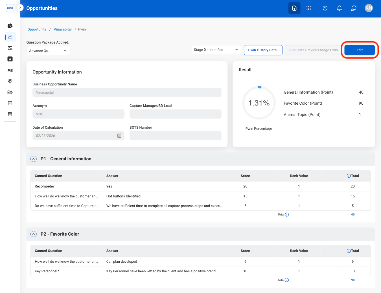This screenshot has width=381, height=293.
Task: Open the line chart opportunities icon
Action: point(10,37)
